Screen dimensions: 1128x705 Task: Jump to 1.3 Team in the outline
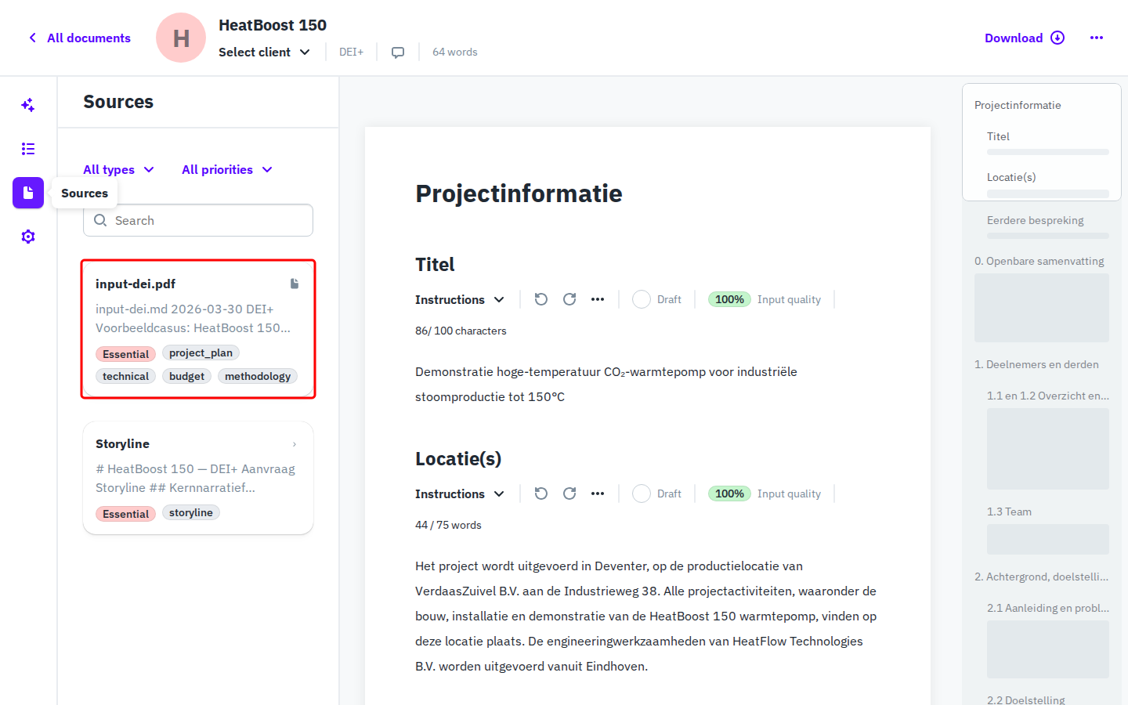point(1009,512)
